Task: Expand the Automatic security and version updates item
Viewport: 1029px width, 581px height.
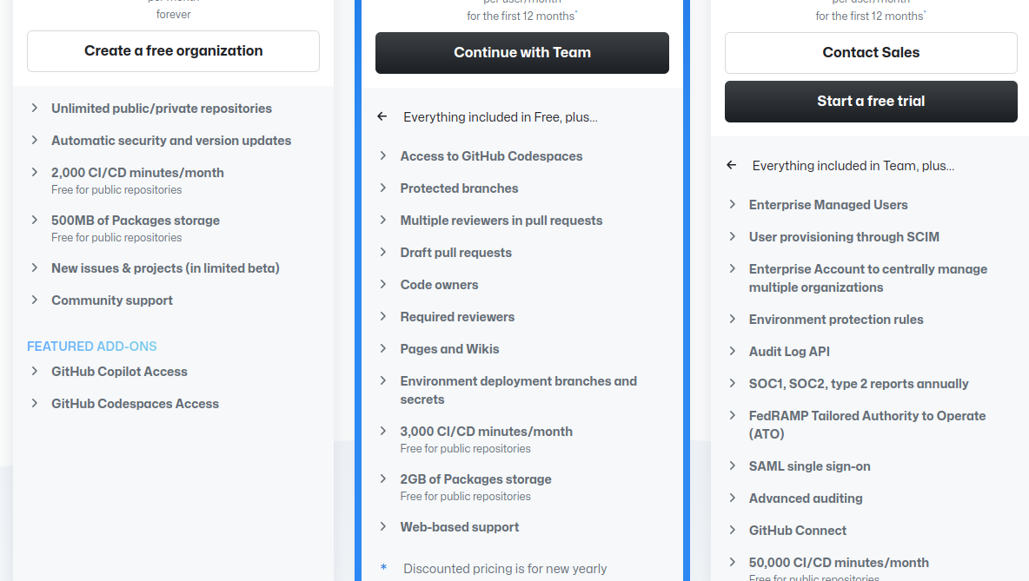Action: [x=35, y=140]
